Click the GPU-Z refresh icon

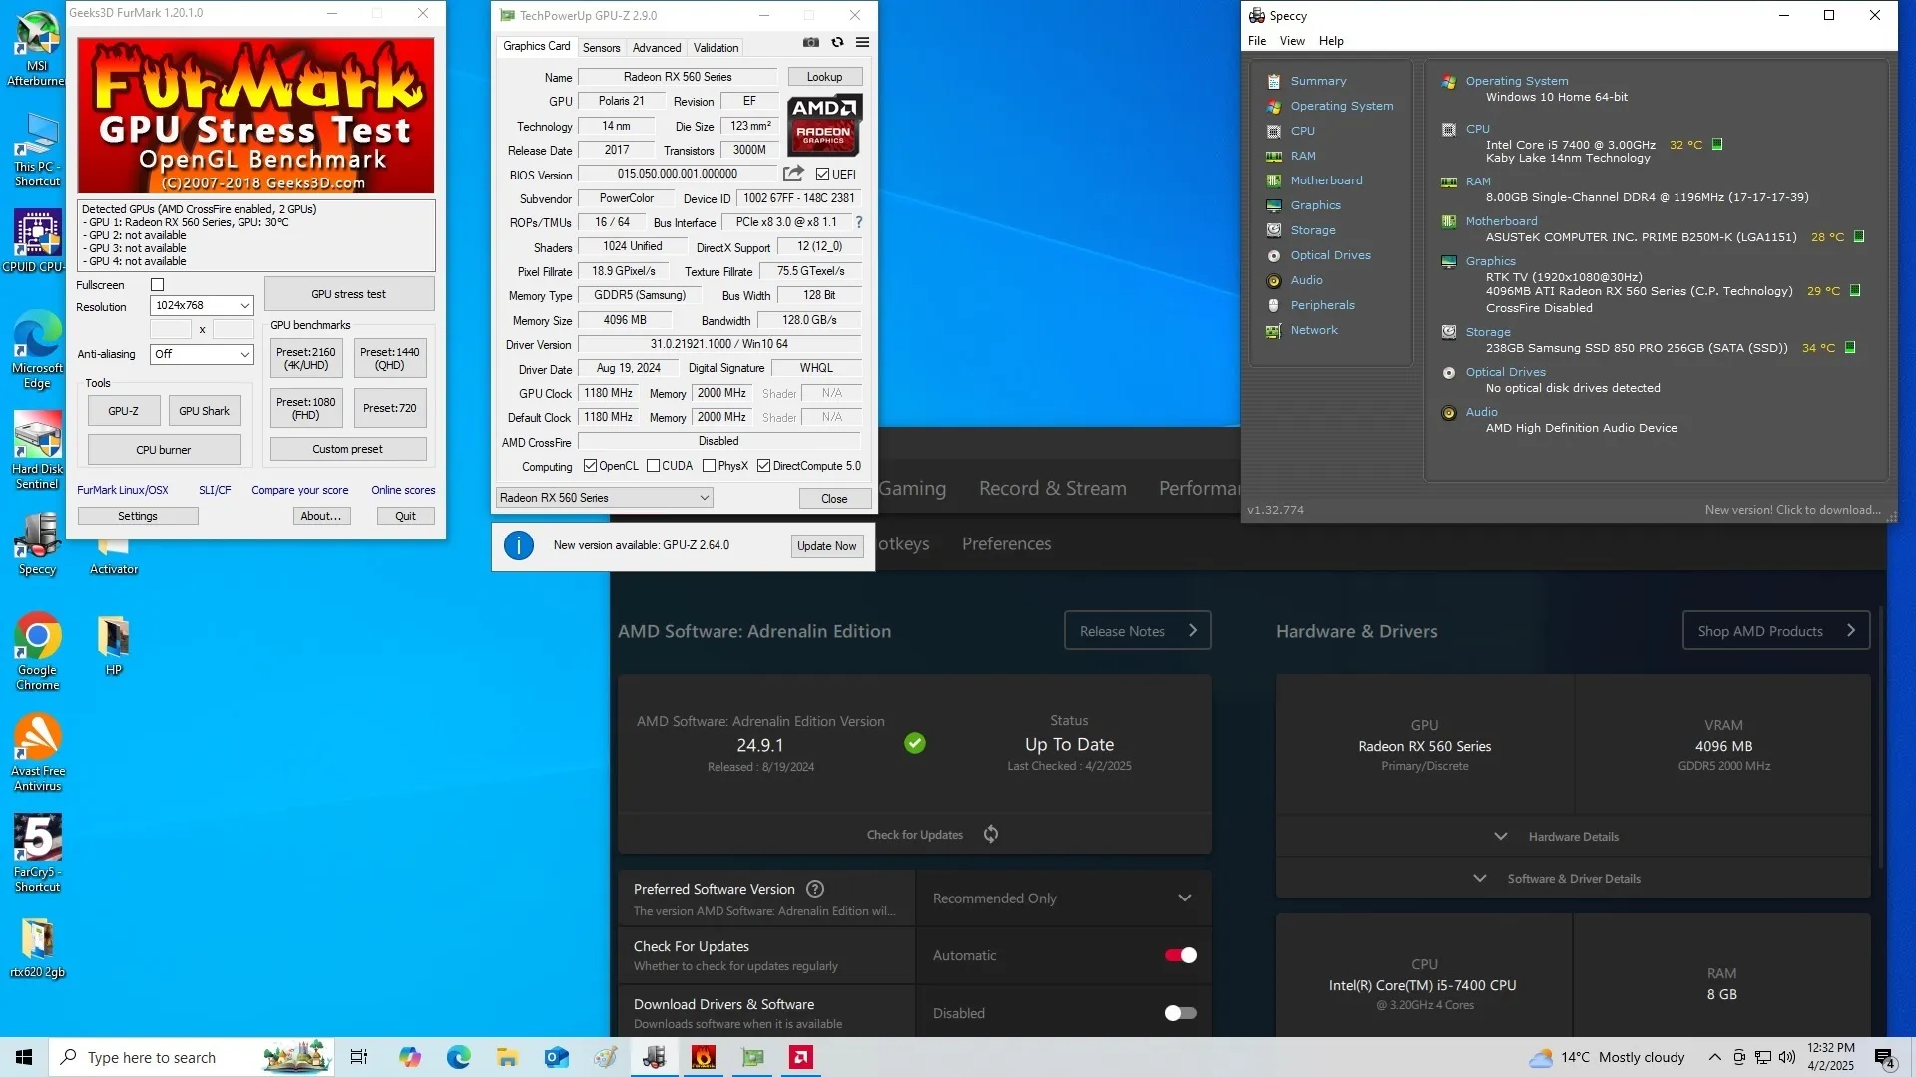click(837, 43)
